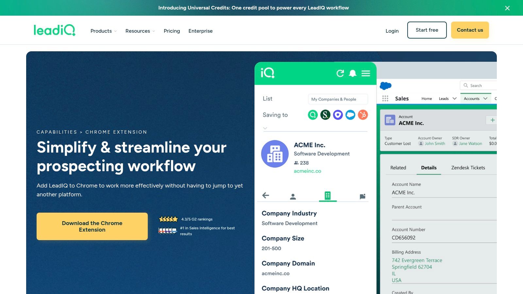Screen dimensions: 523x294
Task: Expand the Leads chevron in Salesforce navigation
Action: (x=455, y=98)
